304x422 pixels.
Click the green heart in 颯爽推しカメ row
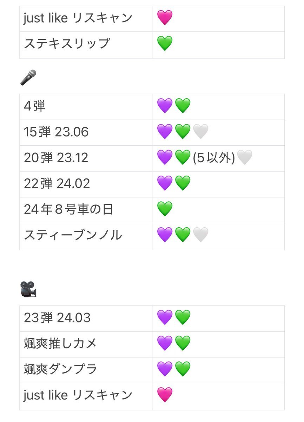[183, 343]
